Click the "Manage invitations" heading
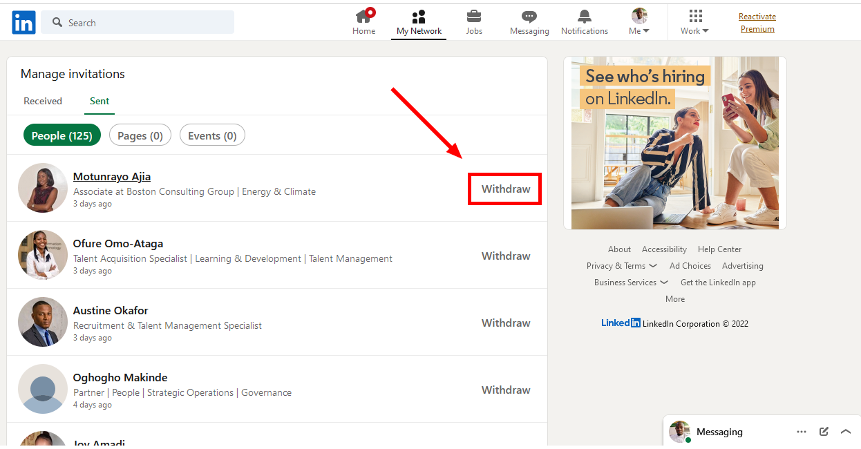 coord(73,74)
